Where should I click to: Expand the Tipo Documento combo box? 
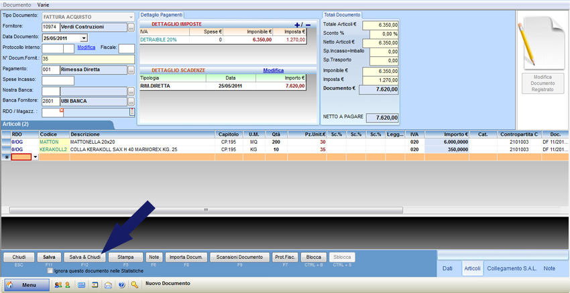130,16
